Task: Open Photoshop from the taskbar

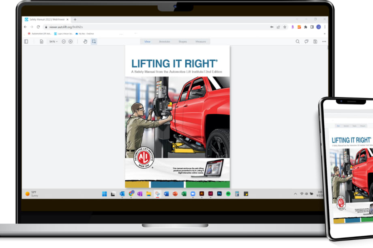Action: pos(219,194)
